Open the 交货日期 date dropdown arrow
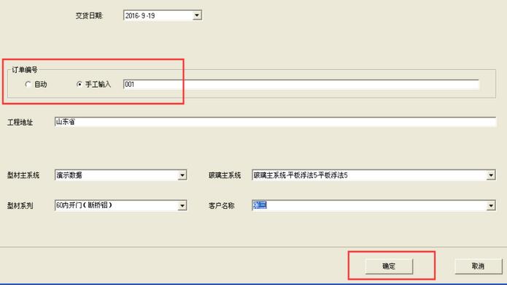 pos(196,15)
